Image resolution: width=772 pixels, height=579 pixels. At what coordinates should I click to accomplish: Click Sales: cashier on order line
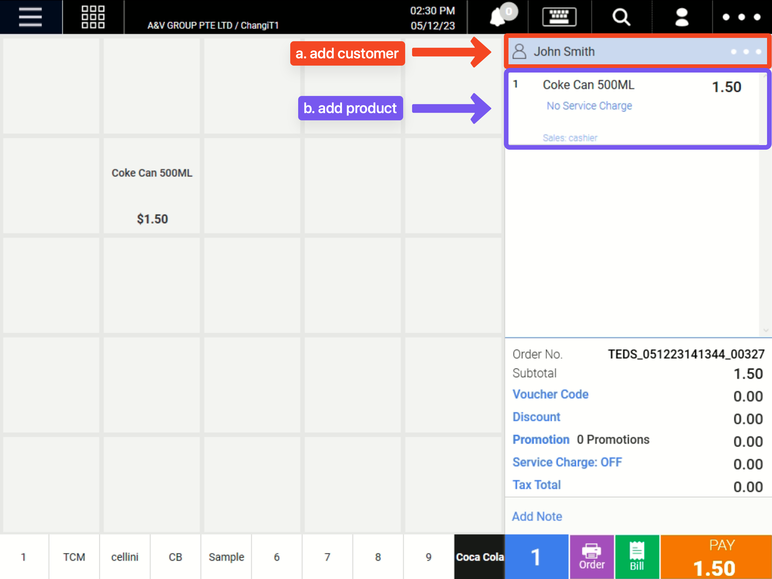[570, 138]
